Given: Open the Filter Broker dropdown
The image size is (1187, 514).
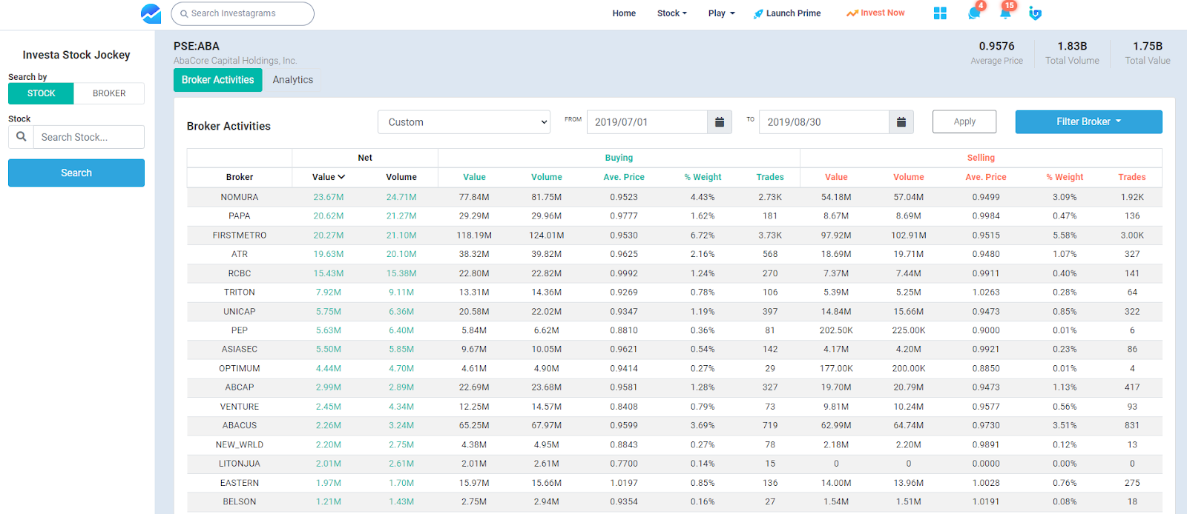Looking at the screenshot, I should coord(1088,122).
